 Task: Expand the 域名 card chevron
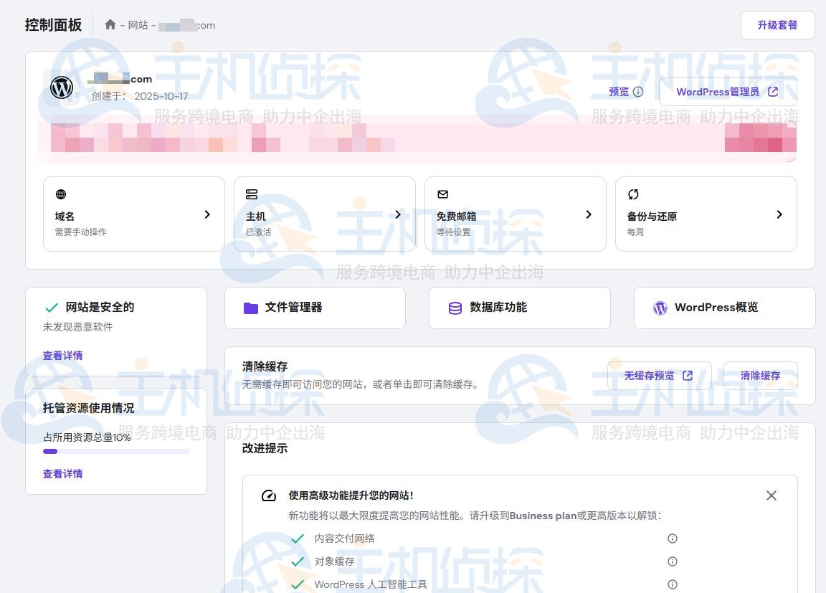[x=207, y=214]
